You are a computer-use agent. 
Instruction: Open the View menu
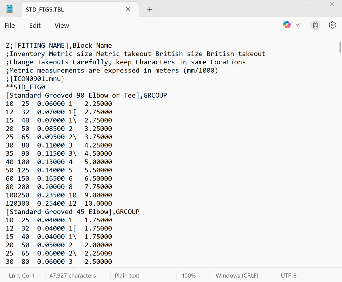coord(62,25)
